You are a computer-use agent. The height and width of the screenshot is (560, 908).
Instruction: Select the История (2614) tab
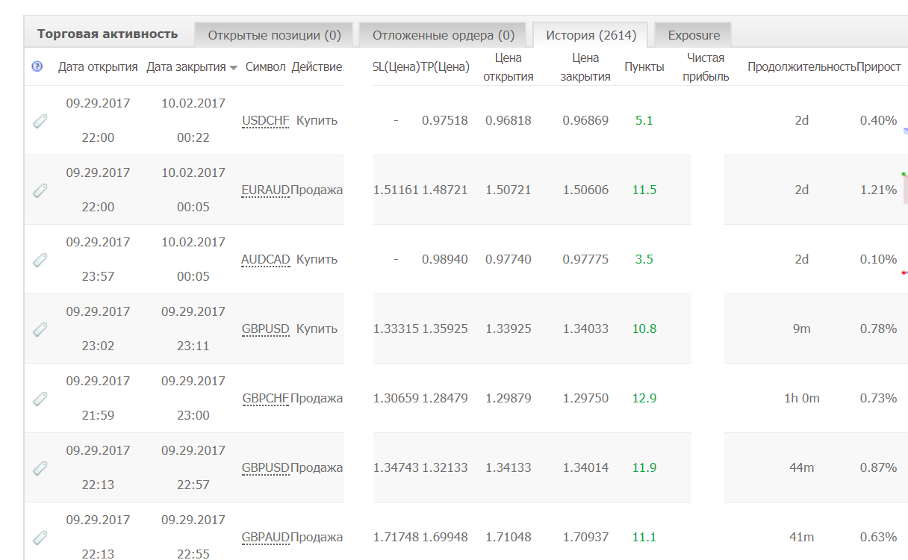(x=591, y=35)
